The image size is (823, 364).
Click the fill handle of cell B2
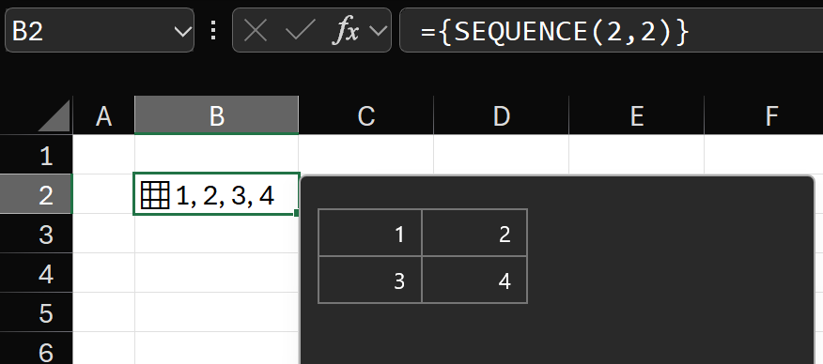pyautogui.click(x=297, y=213)
